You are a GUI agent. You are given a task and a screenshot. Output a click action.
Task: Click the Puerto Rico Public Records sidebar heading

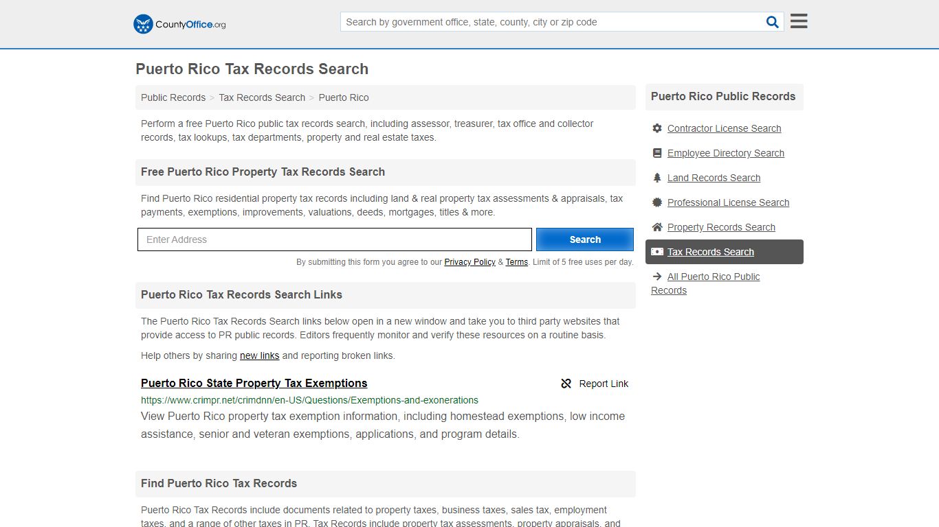[x=723, y=97]
